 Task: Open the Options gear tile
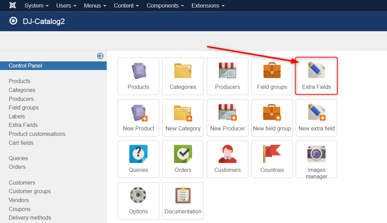click(139, 201)
